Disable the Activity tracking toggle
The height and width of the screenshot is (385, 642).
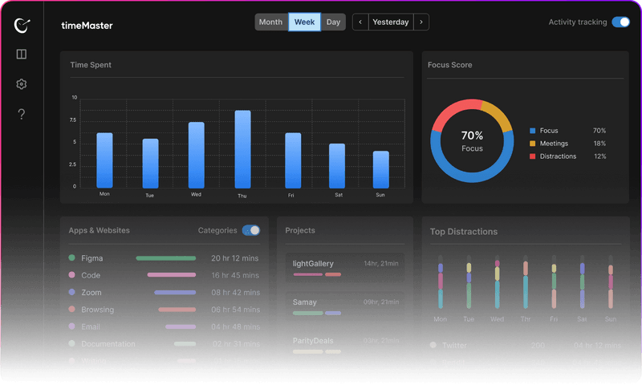(x=620, y=22)
